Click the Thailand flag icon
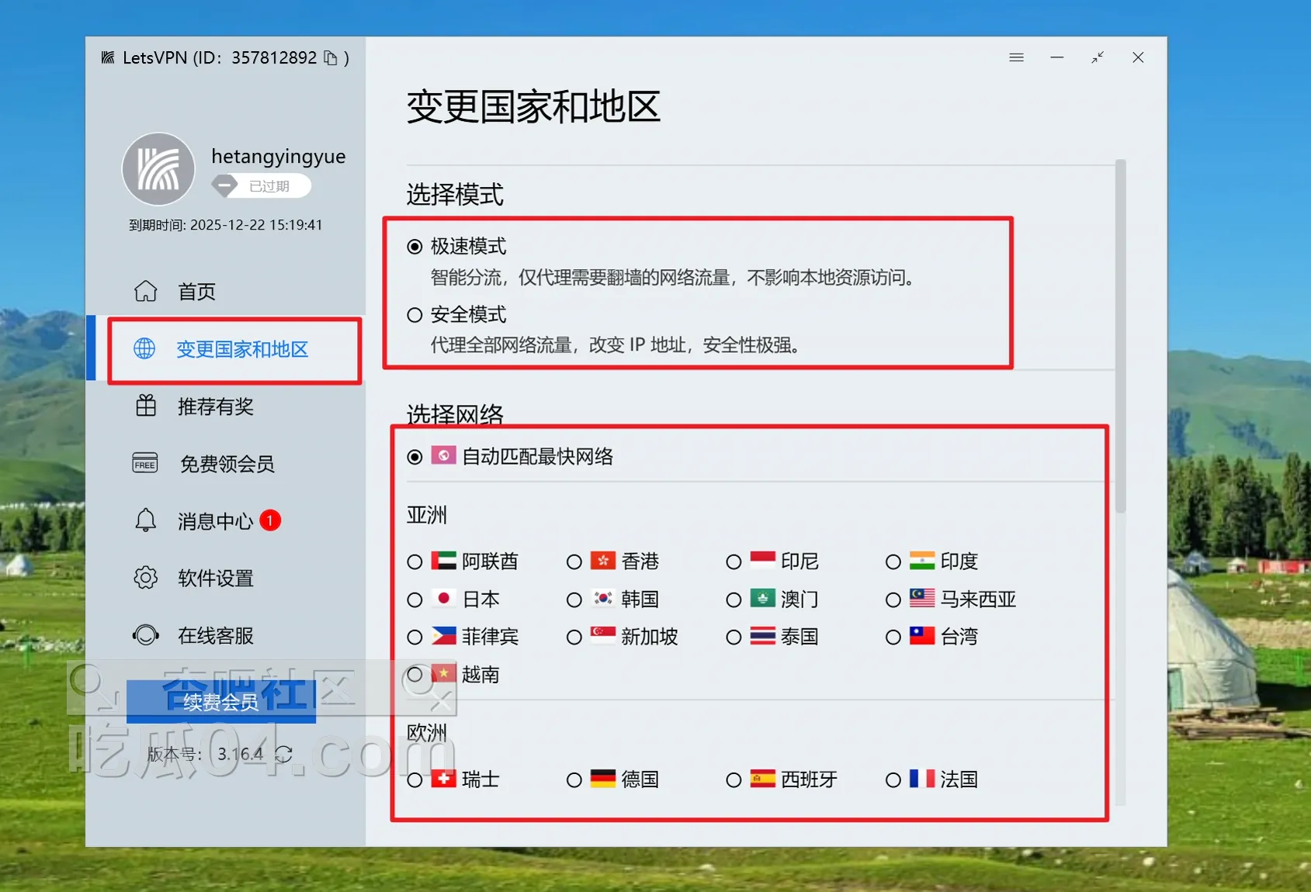Viewport: 1311px width, 892px height. (x=763, y=635)
